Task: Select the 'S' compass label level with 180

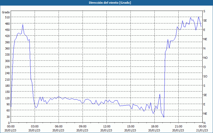Action: pyautogui.click(x=204, y=86)
